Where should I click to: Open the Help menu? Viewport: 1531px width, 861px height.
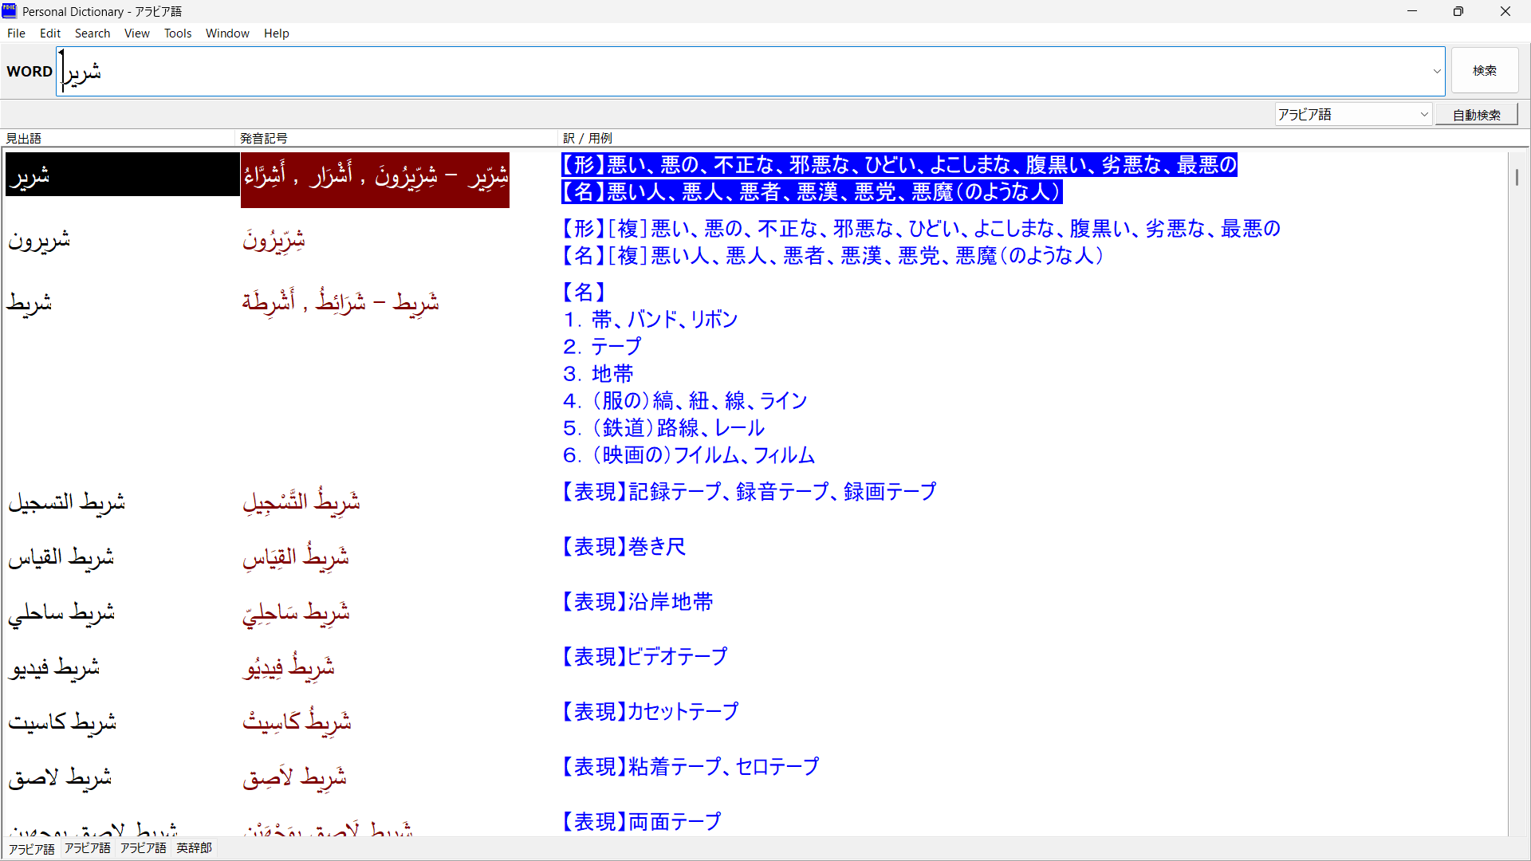point(276,33)
